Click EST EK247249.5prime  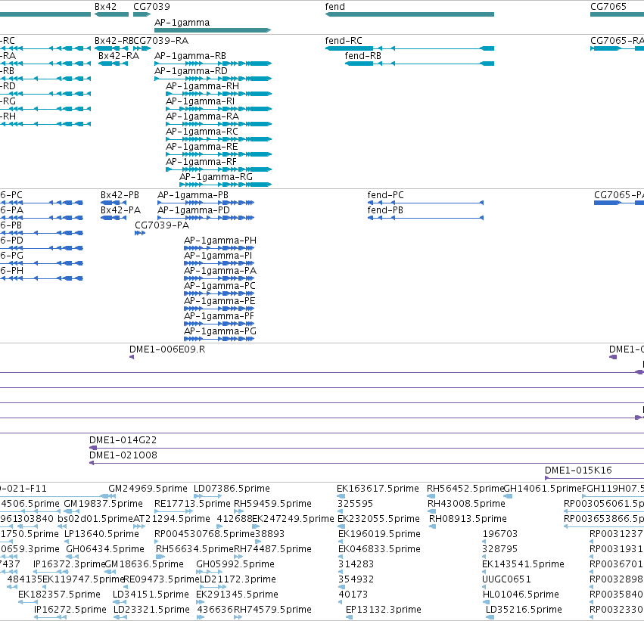point(293,519)
